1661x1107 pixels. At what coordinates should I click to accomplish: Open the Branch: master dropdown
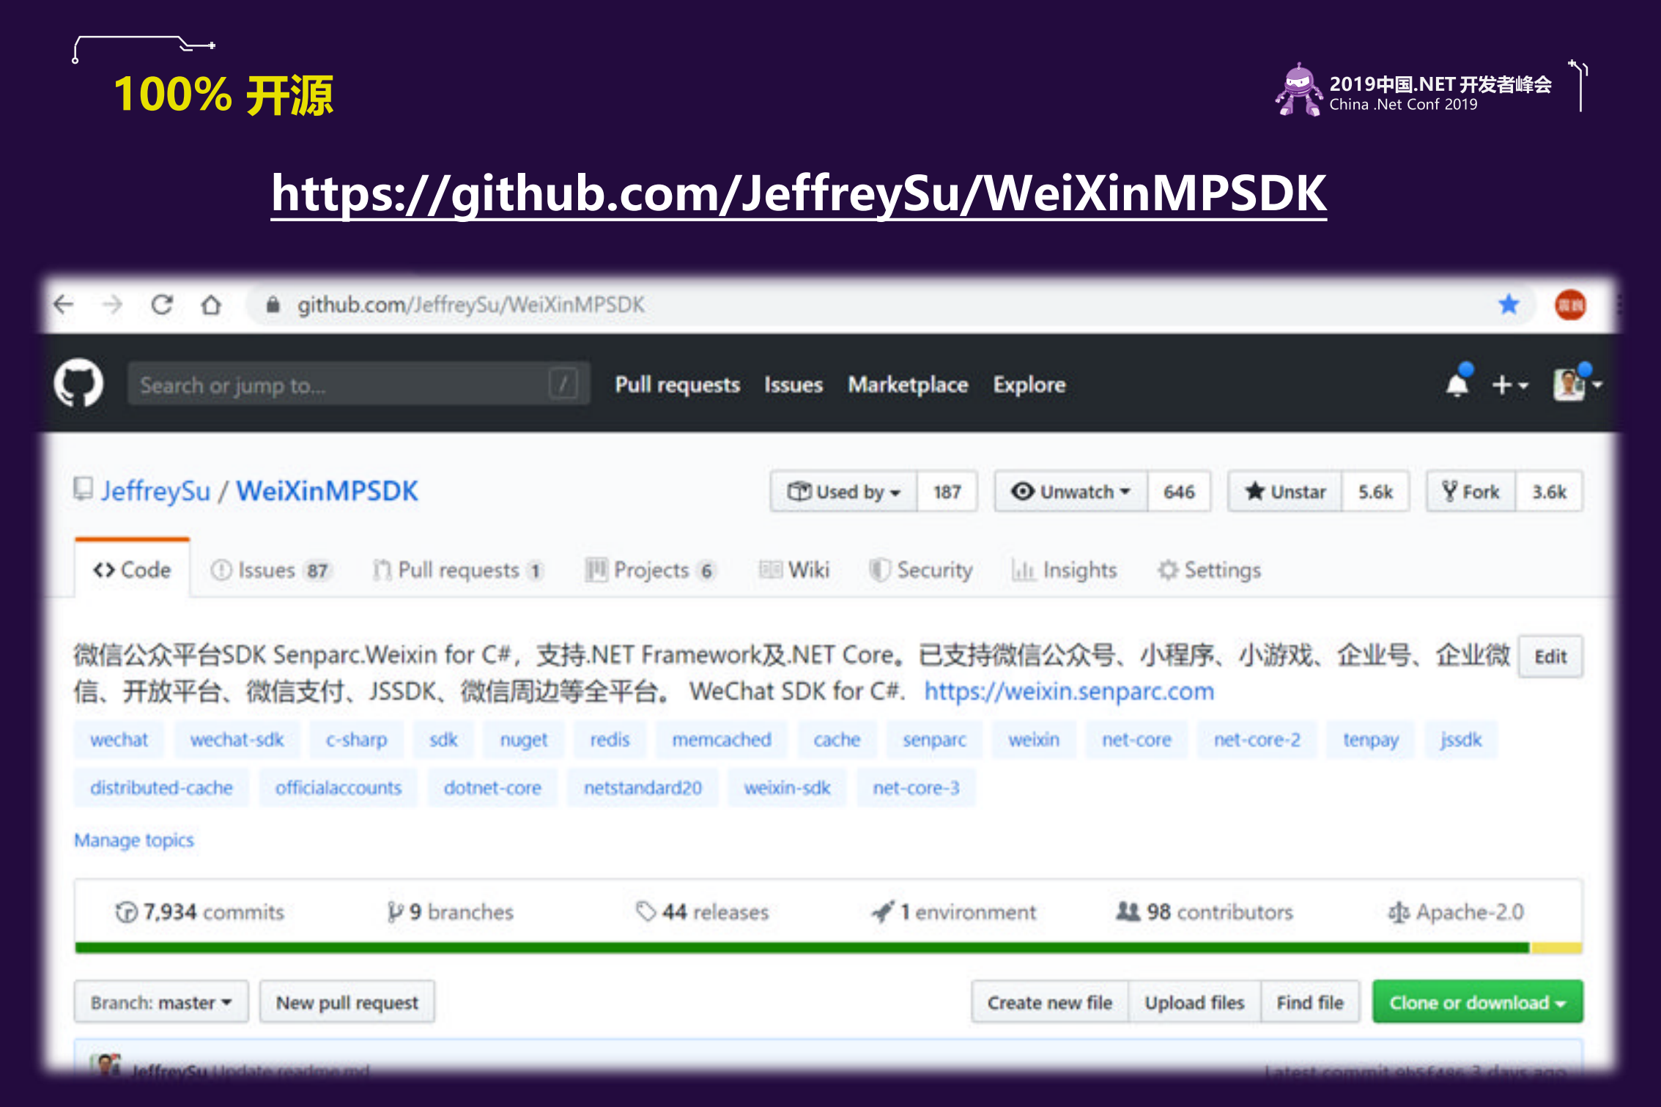point(160,1002)
